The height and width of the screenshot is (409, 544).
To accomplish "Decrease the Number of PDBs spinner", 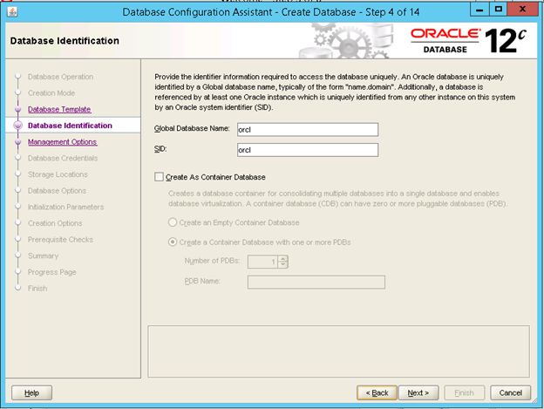I will (x=283, y=264).
